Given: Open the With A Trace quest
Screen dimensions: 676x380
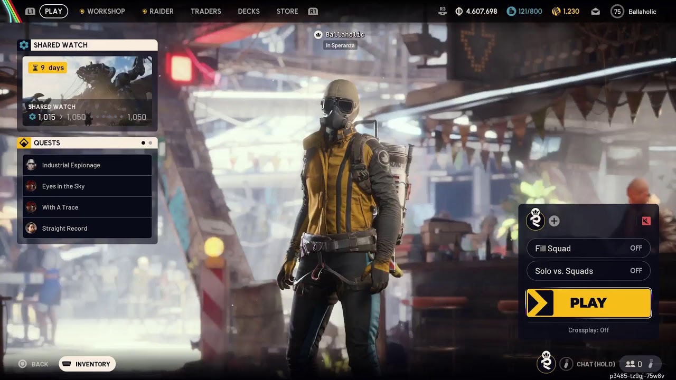Looking at the screenshot, I should 87,207.
